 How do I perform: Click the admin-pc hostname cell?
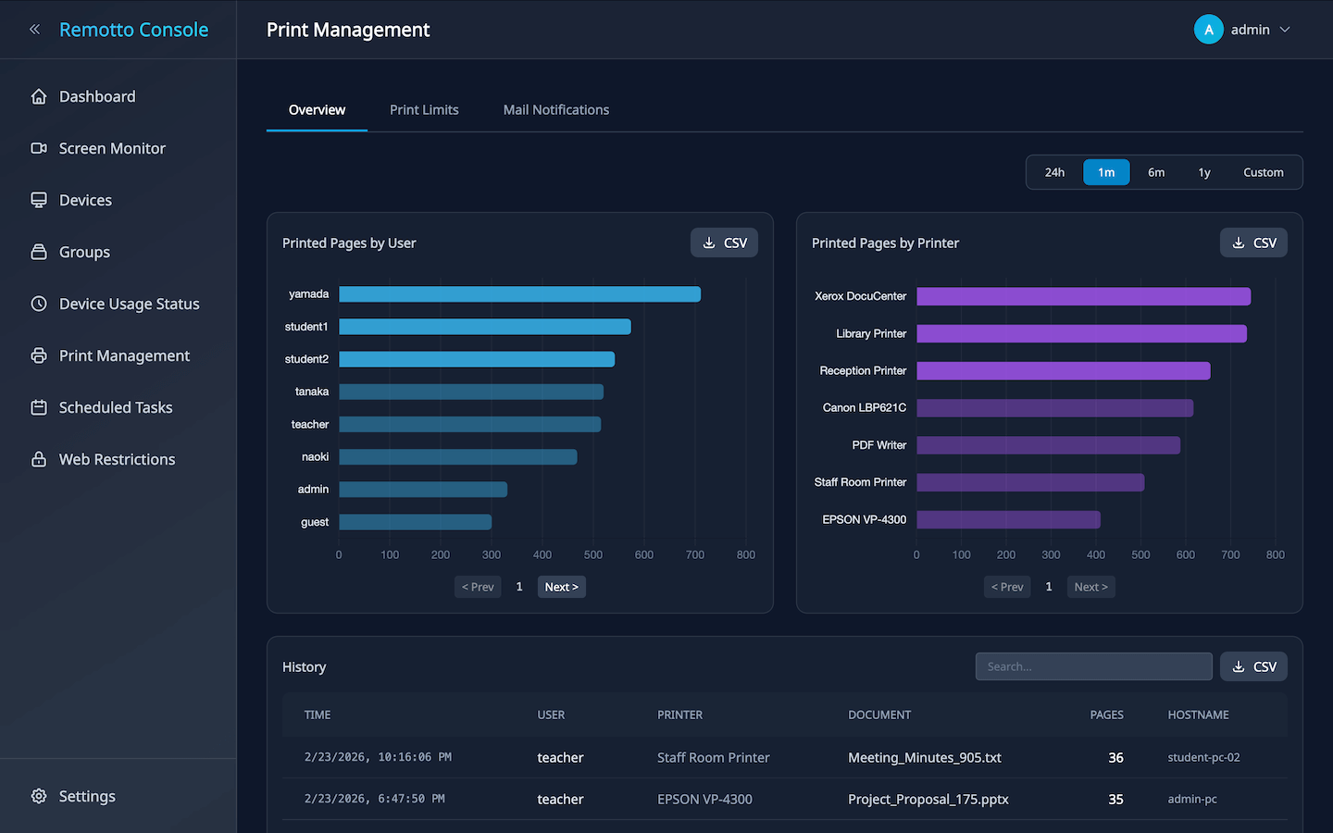point(1192,799)
